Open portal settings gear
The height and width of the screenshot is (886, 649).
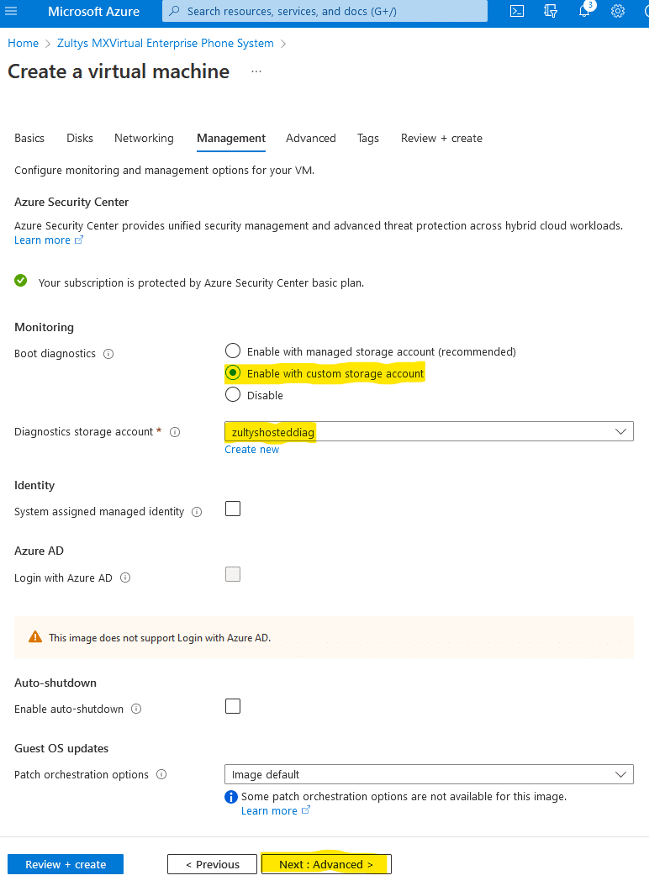tap(618, 11)
